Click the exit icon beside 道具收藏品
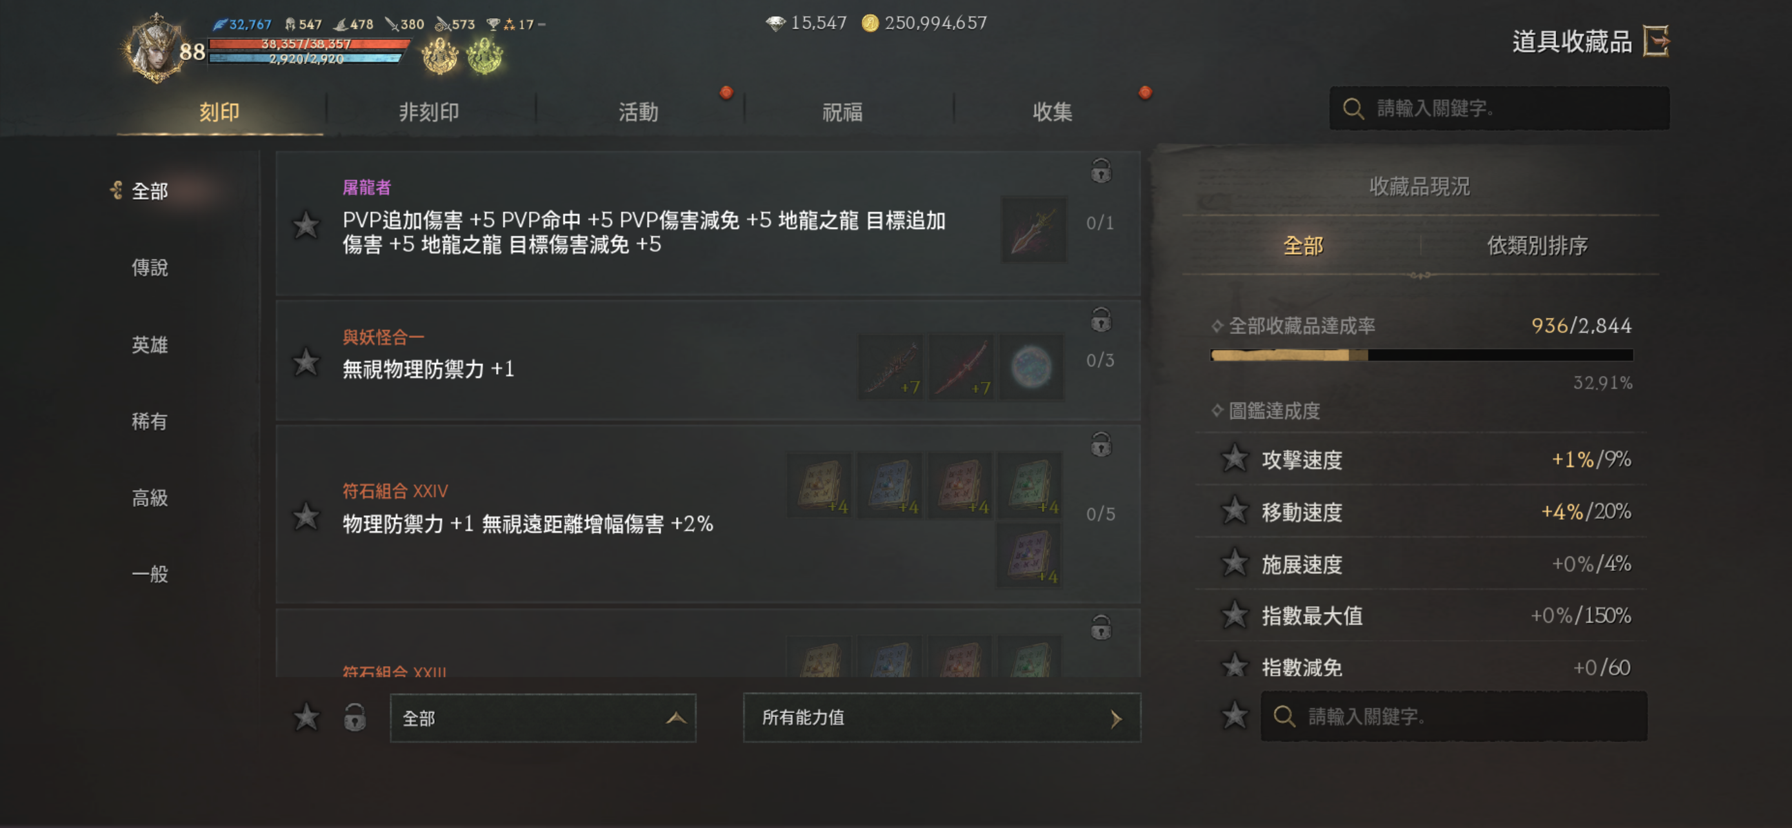The height and width of the screenshot is (828, 1792). click(x=1657, y=41)
